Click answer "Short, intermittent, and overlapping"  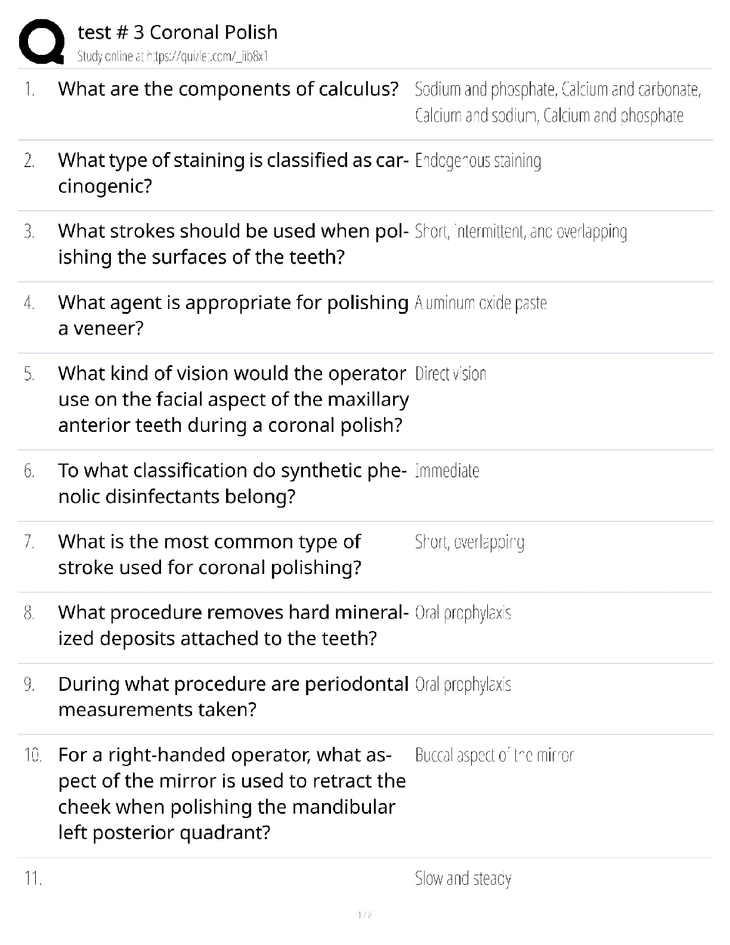tap(521, 231)
